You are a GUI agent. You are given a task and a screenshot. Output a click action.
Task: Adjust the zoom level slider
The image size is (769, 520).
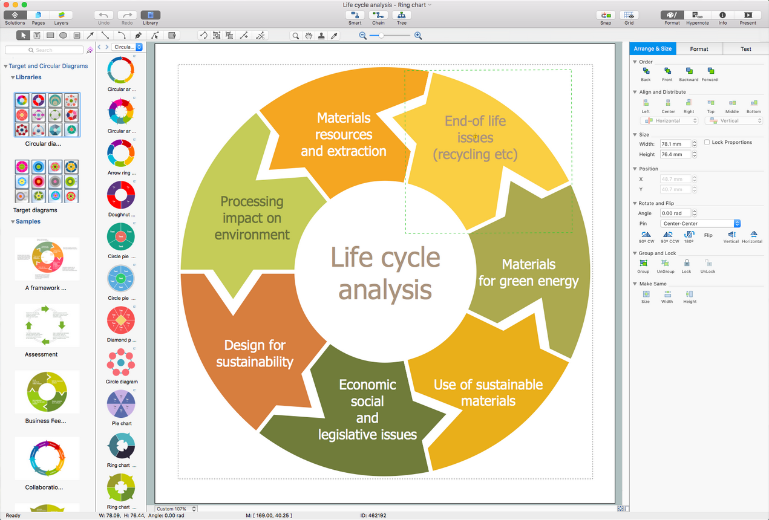tap(390, 36)
